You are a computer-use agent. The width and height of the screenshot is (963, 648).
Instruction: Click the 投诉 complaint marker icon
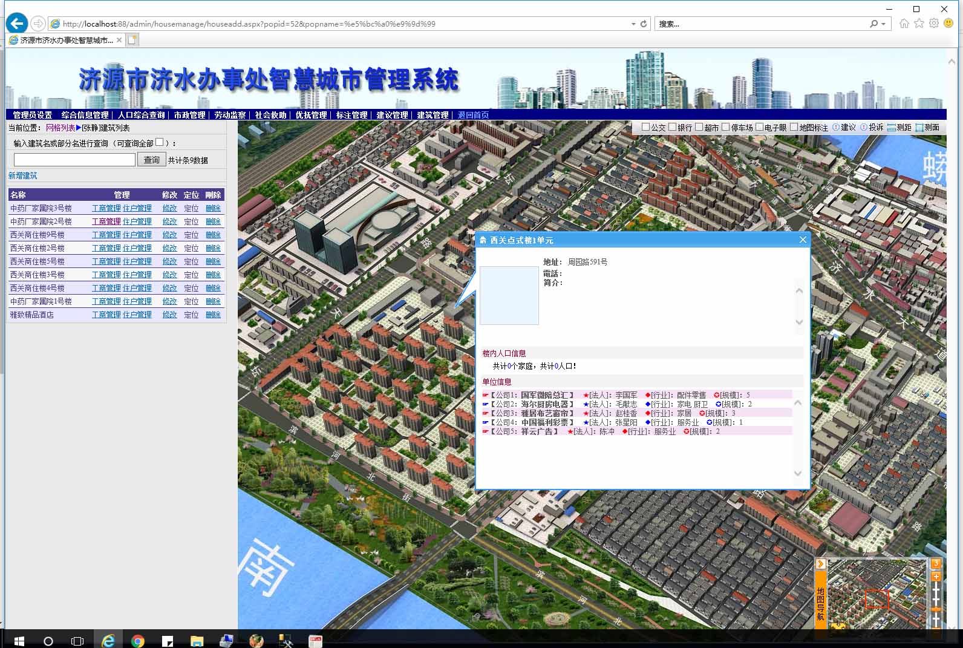pyautogui.click(x=864, y=127)
